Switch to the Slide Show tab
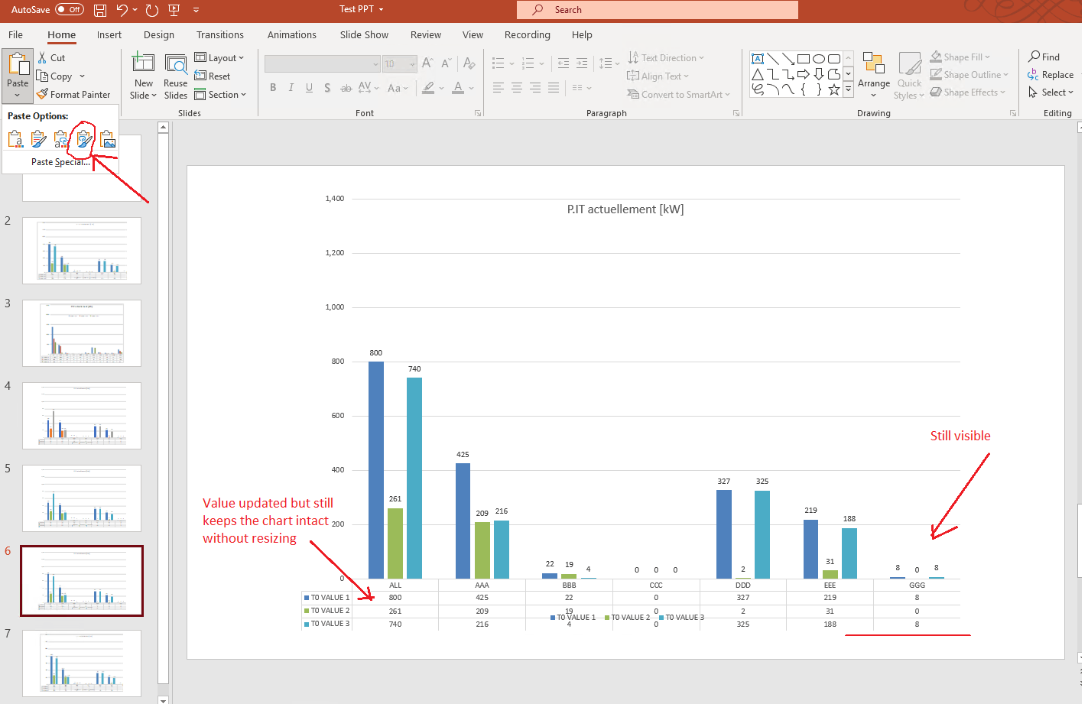Viewport: 1088px width, 704px height. (364, 35)
